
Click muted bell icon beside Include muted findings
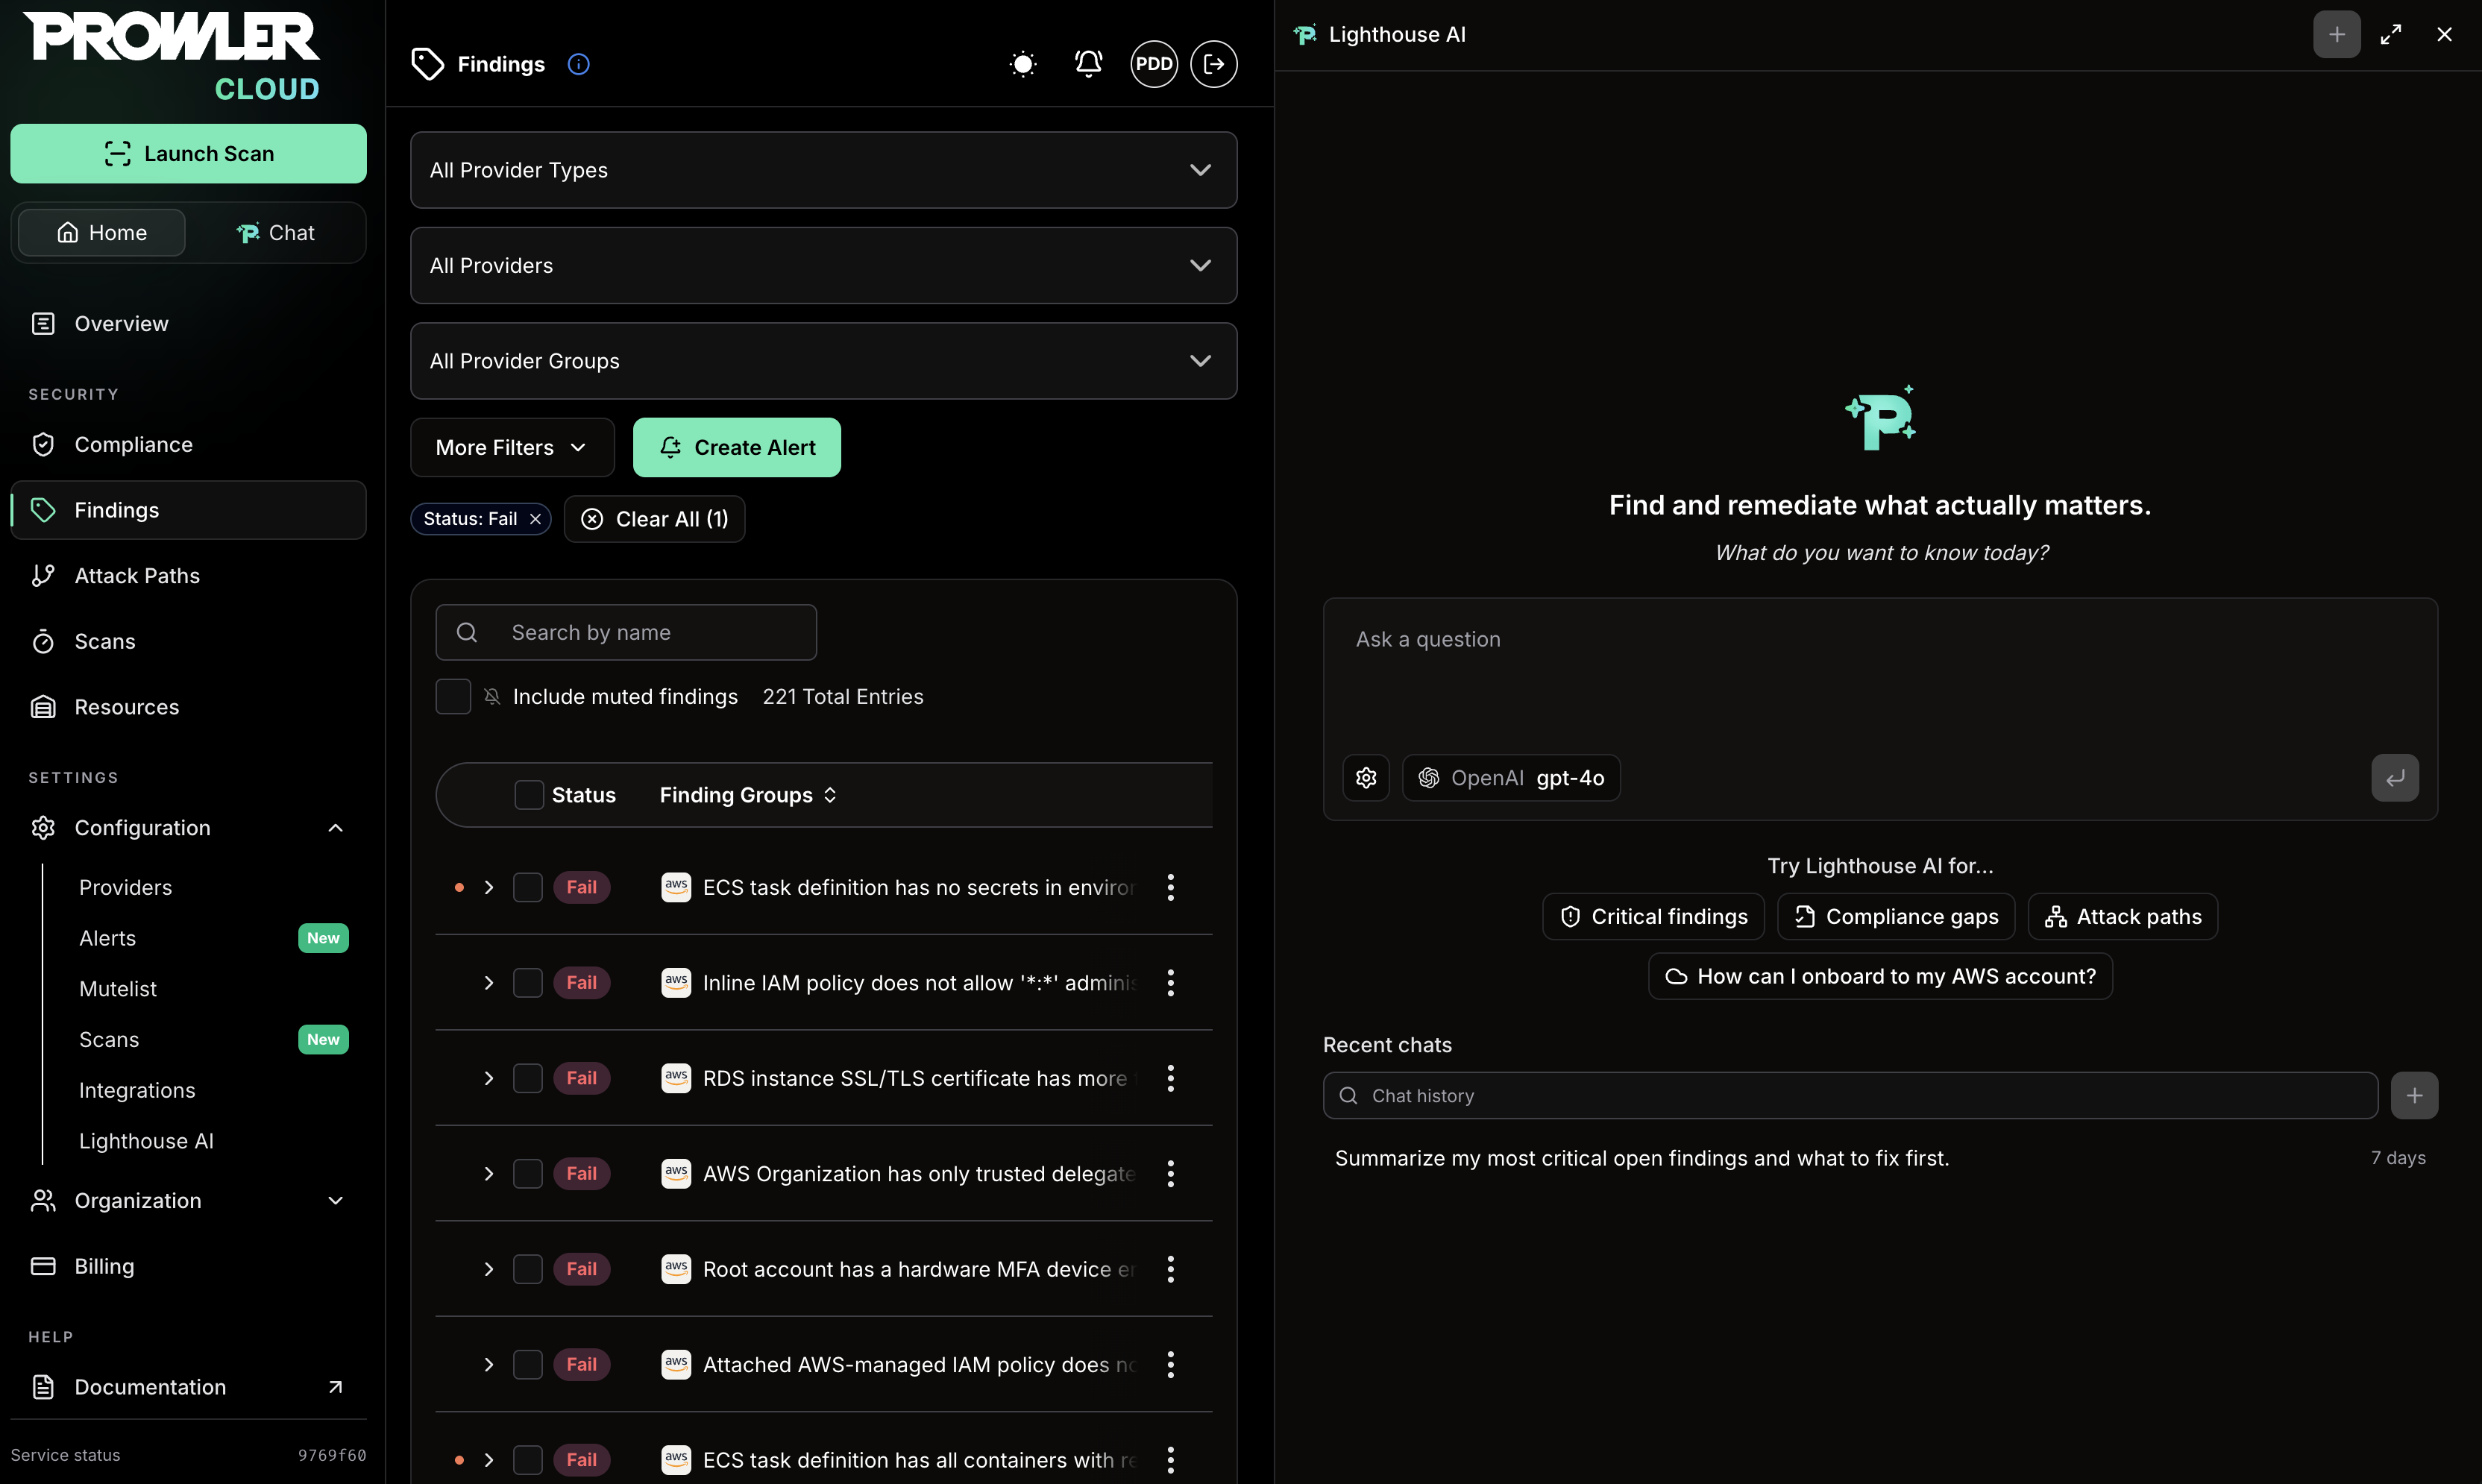[x=492, y=697]
